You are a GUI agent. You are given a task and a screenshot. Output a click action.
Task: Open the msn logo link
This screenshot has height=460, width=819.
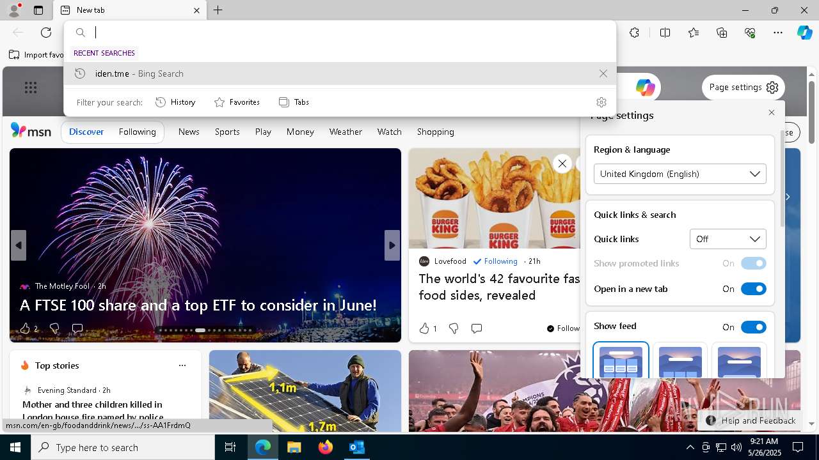tap(31, 131)
